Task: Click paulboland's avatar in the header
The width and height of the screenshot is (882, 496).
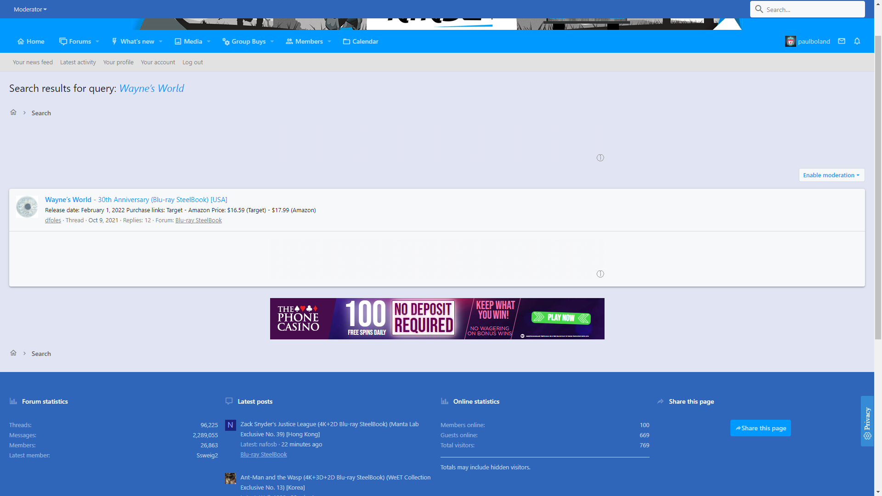Action: (790, 41)
